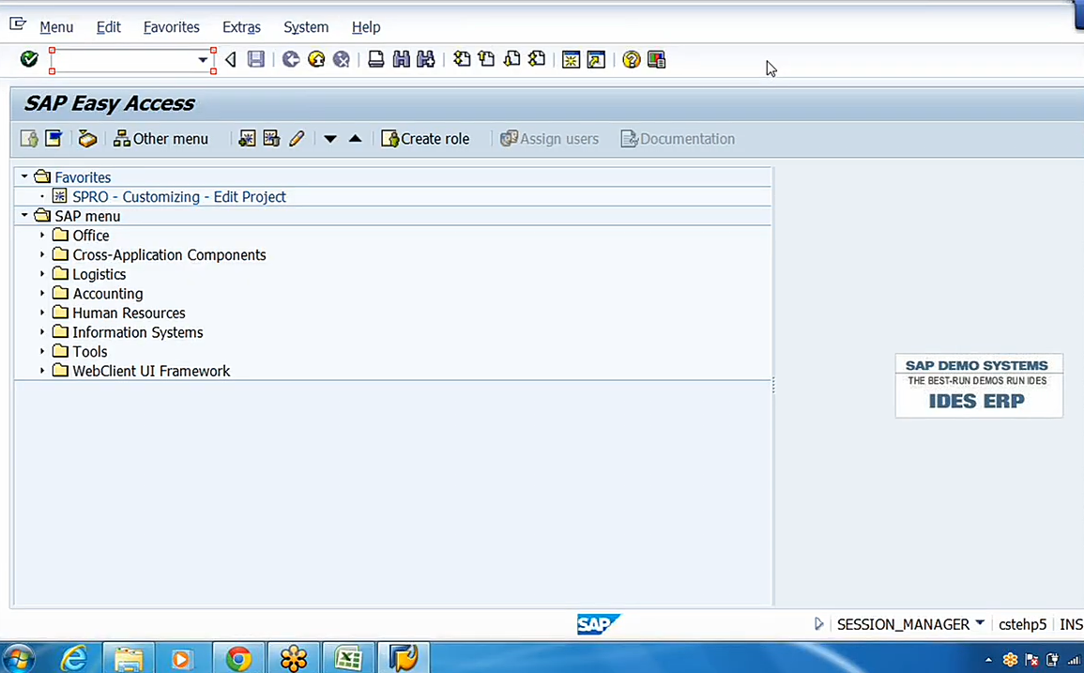Click the Documentation button
The image size is (1084, 673).
pyautogui.click(x=678, y=138)
